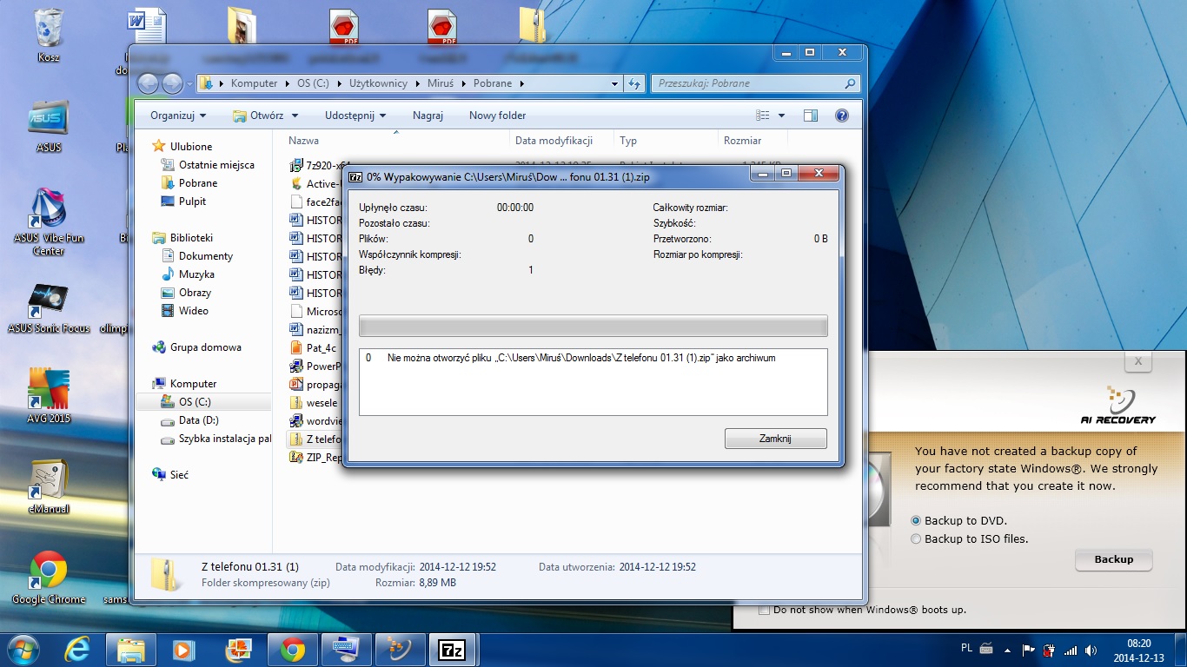Select Backup to DVD option
This screenshot has width=1187, height=667.
(x=916, y=521)
